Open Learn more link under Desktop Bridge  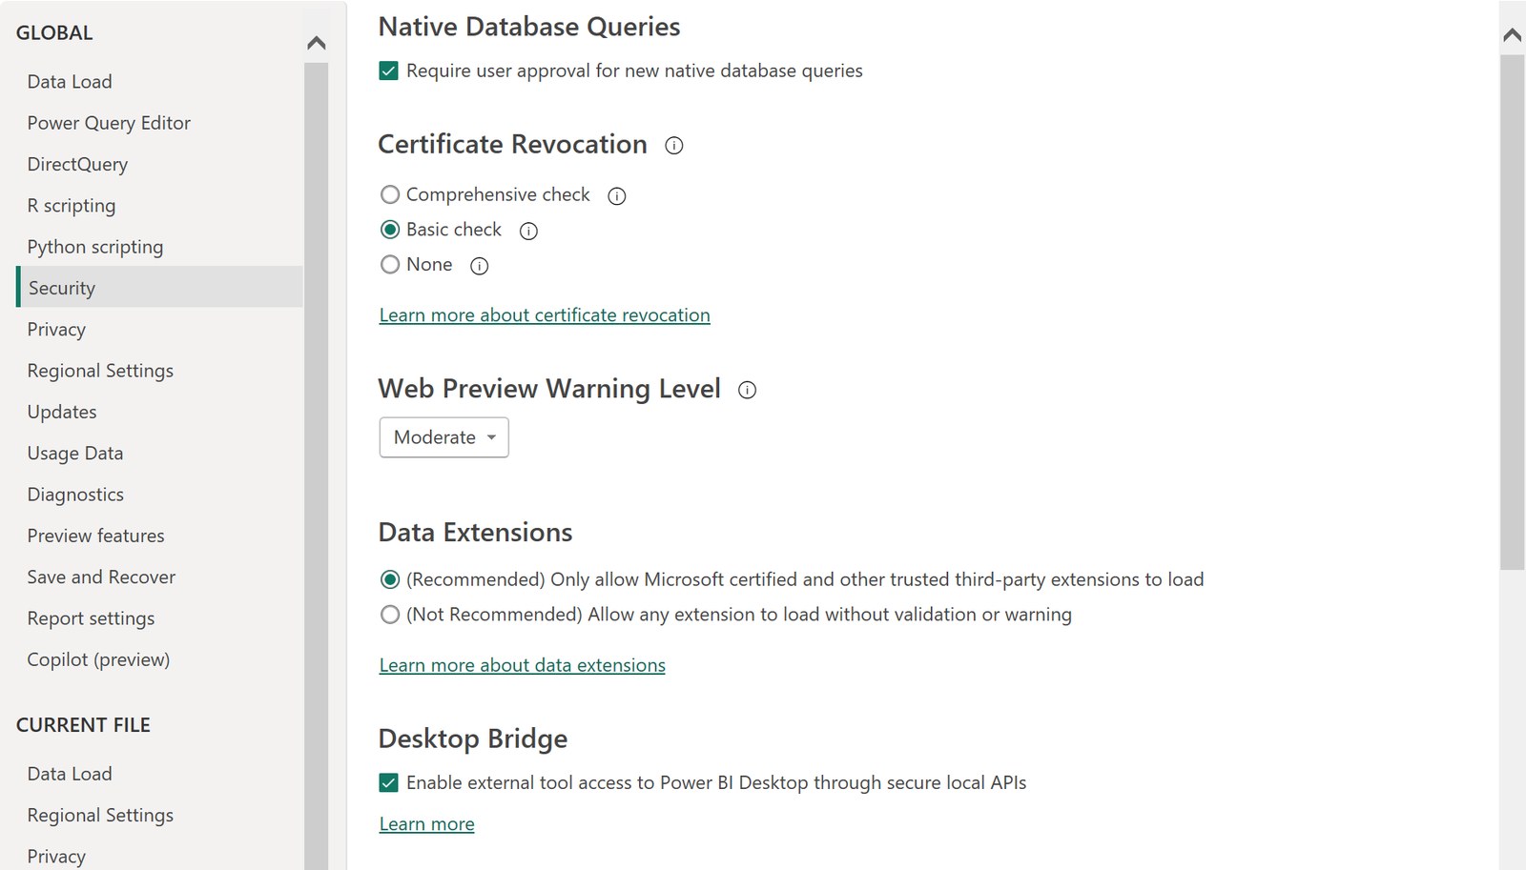[x=426, y=824]
